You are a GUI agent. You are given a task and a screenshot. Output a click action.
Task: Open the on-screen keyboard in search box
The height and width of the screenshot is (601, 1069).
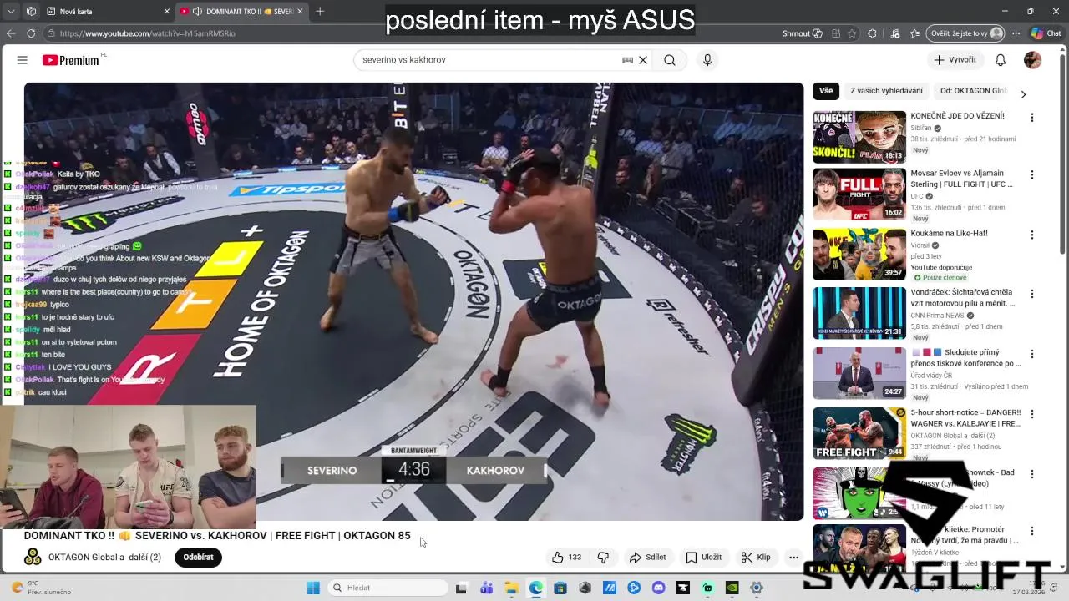pos(627,60)
